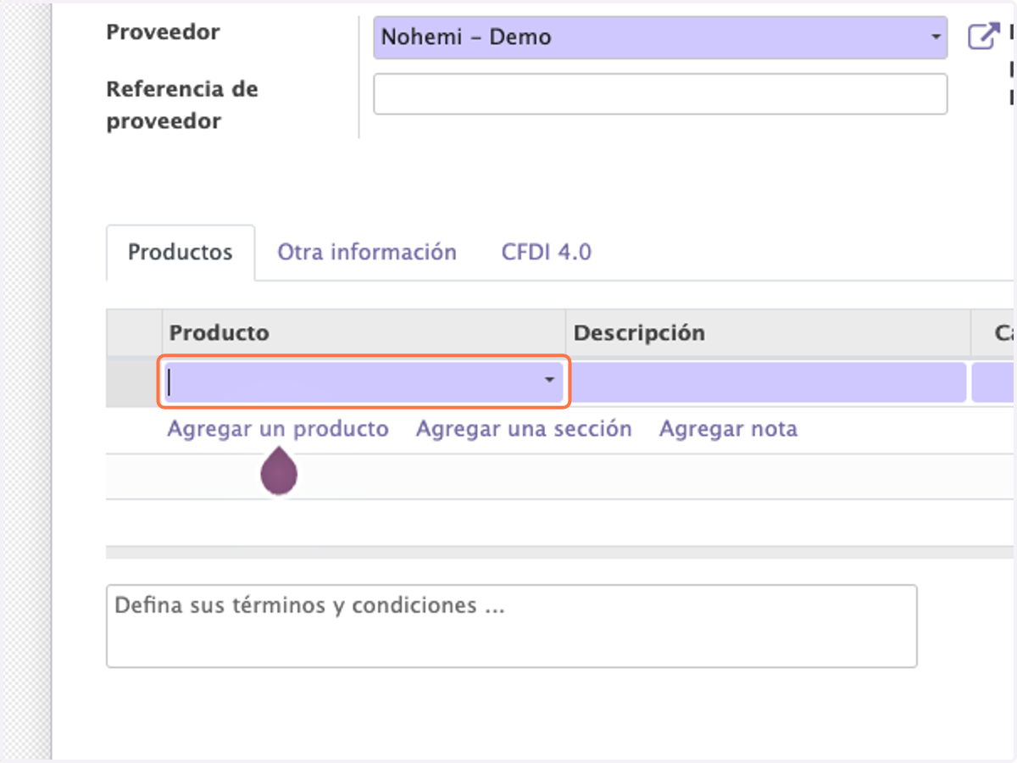1017x763 pixels.
Task: Switch to the Otra información tab
Action: point(367,253)
